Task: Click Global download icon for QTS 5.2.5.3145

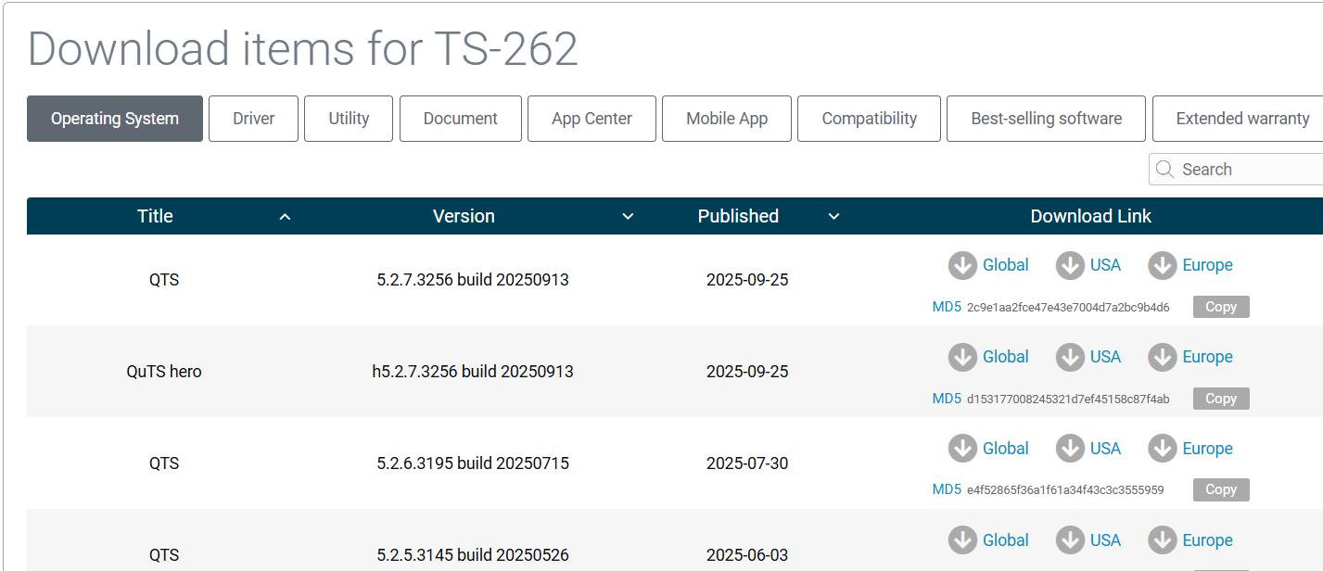Action: (962, 540)
